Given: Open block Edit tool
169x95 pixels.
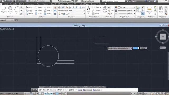Looking at the screenshot, I should (x=111, y=11).
